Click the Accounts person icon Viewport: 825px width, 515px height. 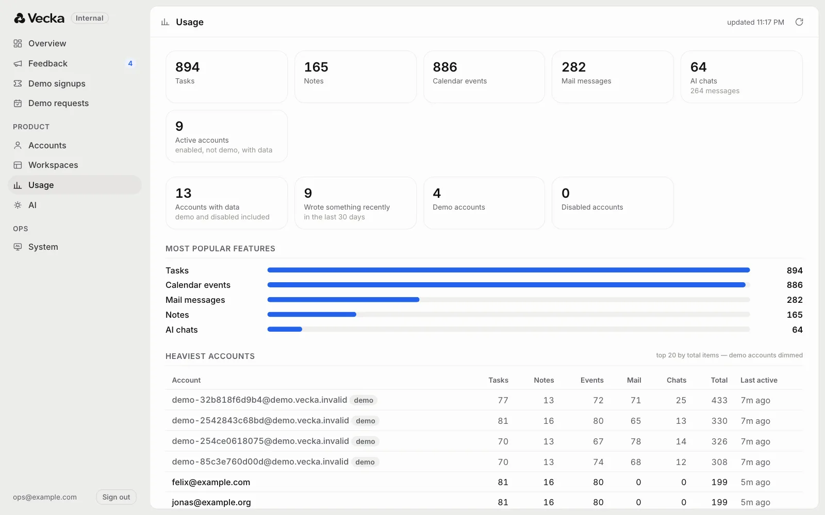[18, 145]
